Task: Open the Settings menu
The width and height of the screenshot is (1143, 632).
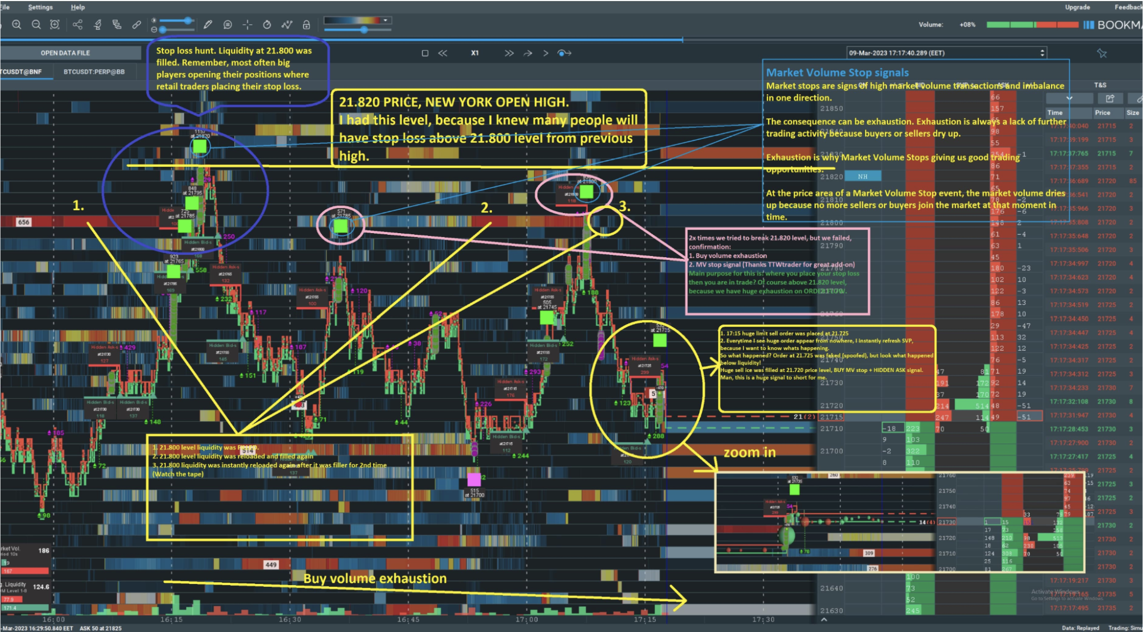Action: [40, 7]
